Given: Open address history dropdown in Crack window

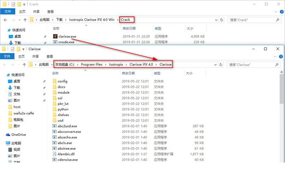Looking at the screenshot, I should [216, 20].
